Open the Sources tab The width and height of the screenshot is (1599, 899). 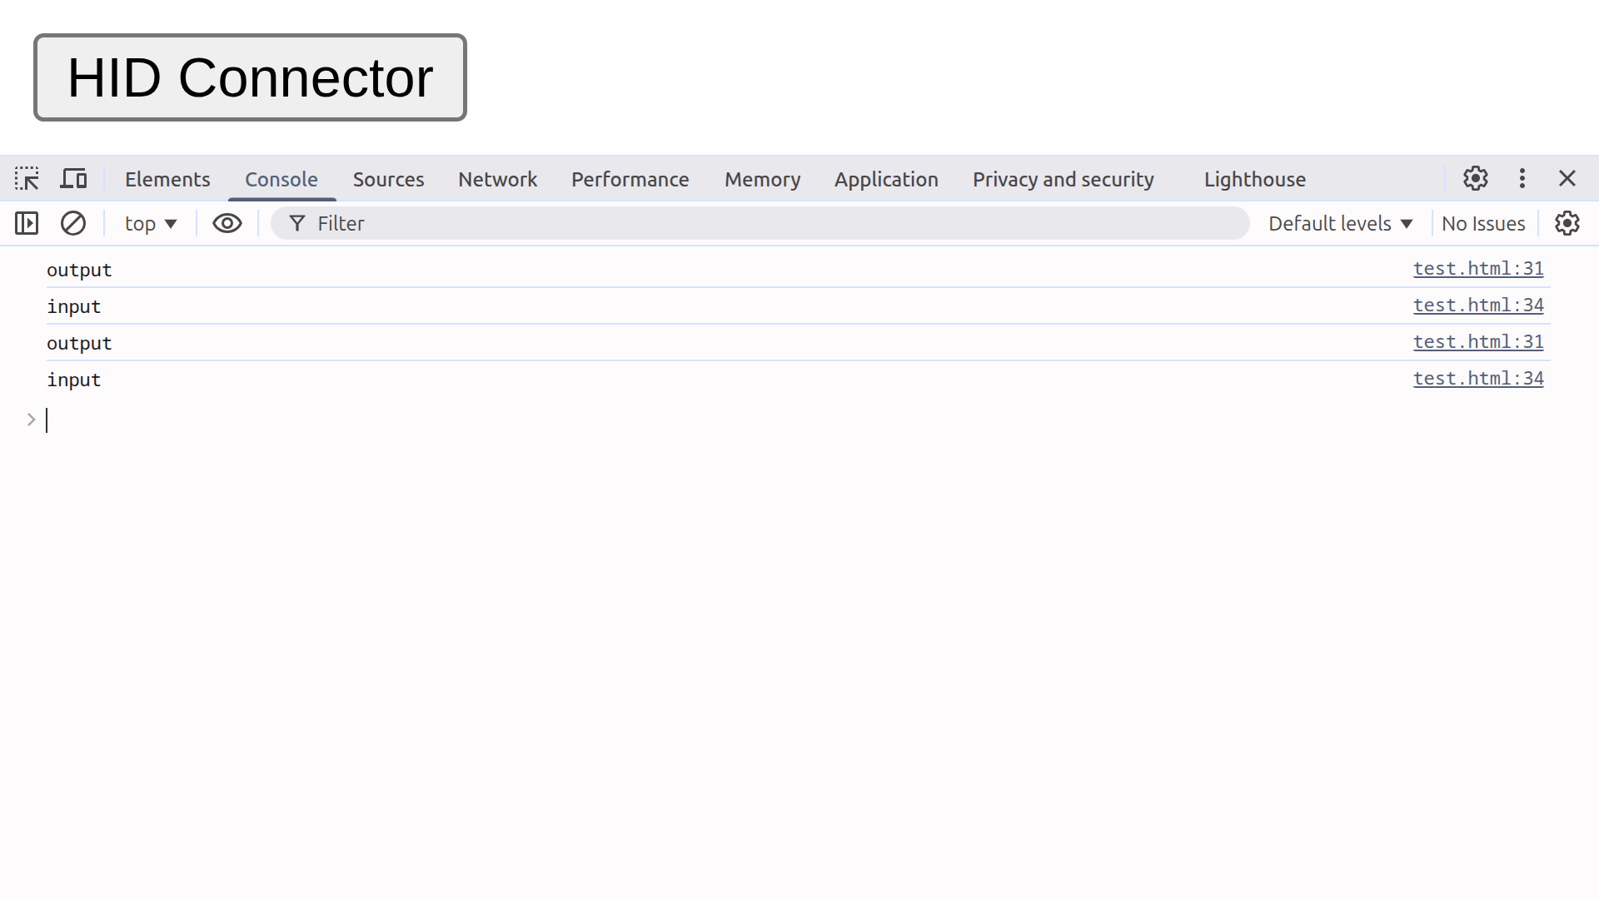388,179
